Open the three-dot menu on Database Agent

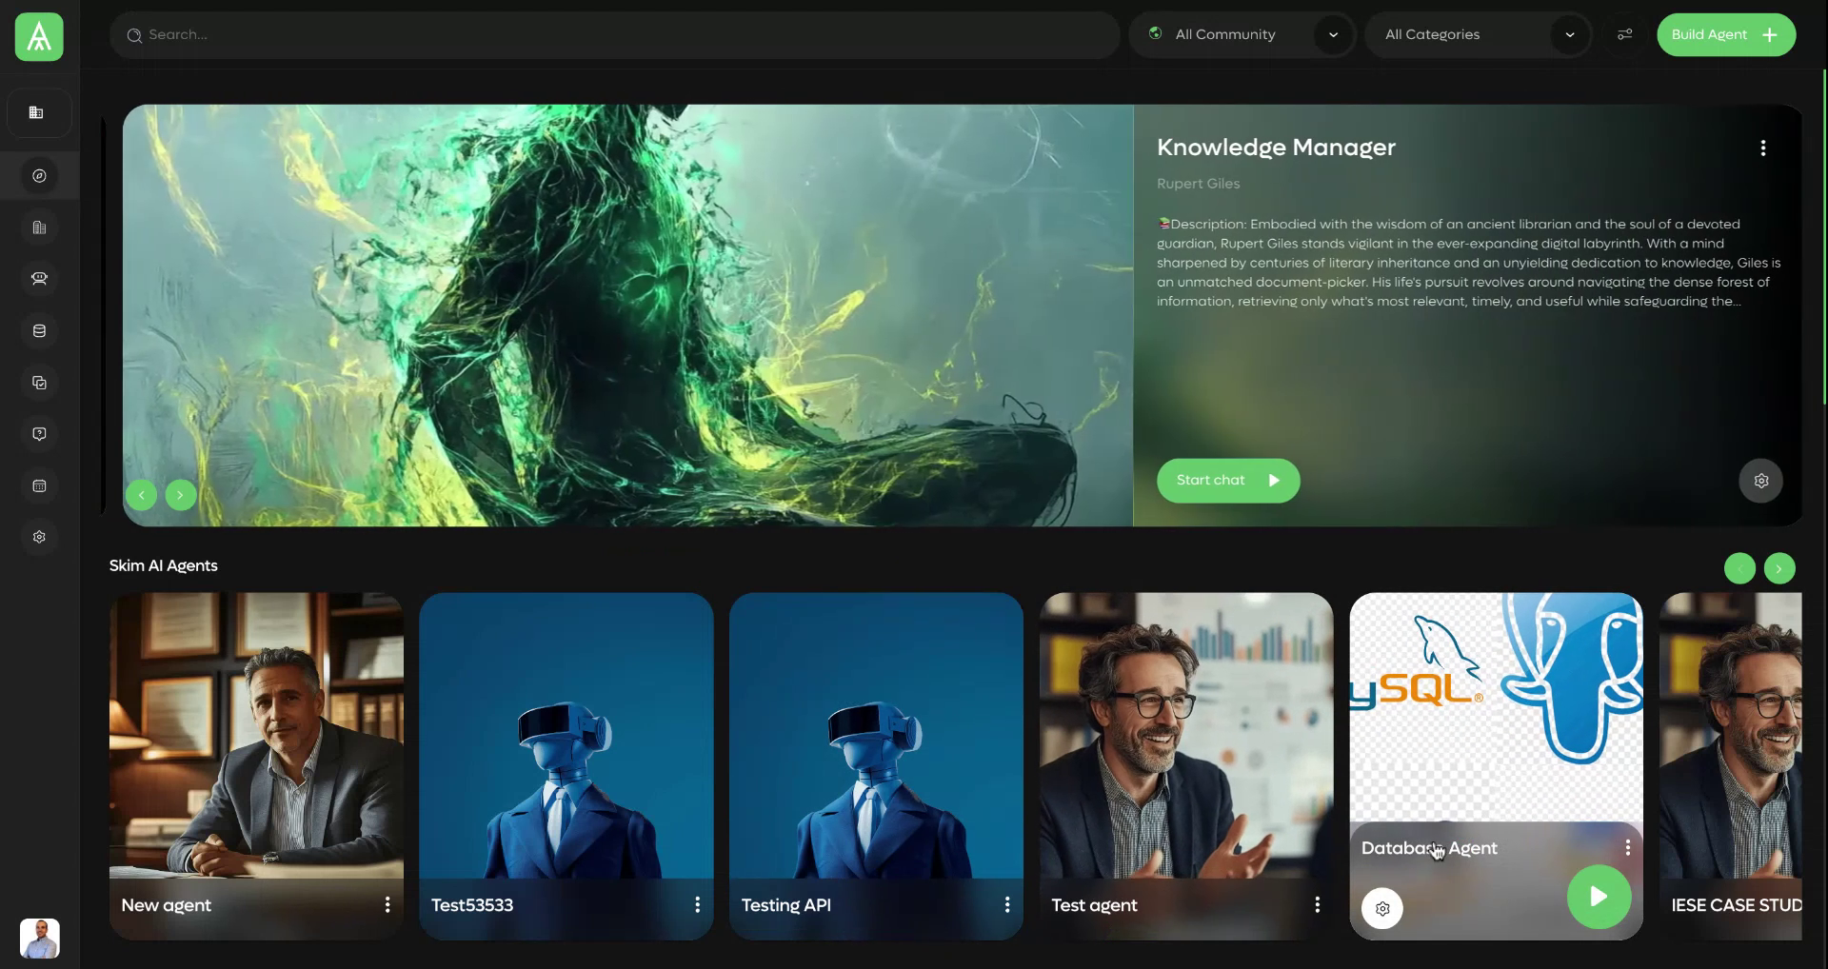tap(1628, 847)
